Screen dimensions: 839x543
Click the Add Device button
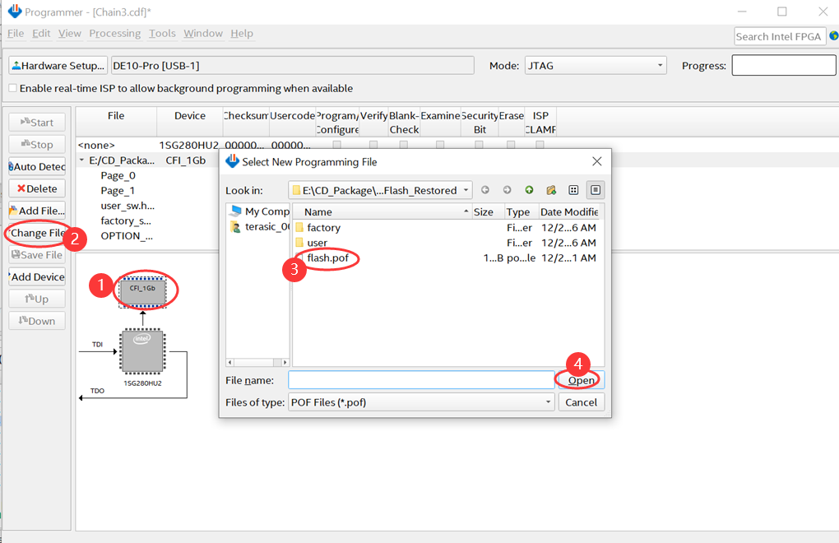37,276
